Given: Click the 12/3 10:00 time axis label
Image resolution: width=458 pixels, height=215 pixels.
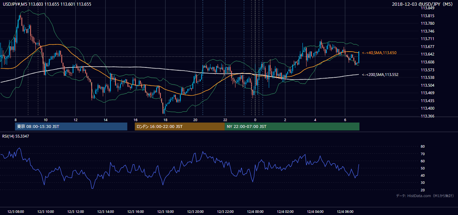Looking at the screenshot, I should 46,212.
